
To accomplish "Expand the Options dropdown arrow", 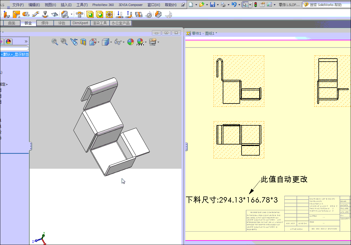I will pos(274,5).
